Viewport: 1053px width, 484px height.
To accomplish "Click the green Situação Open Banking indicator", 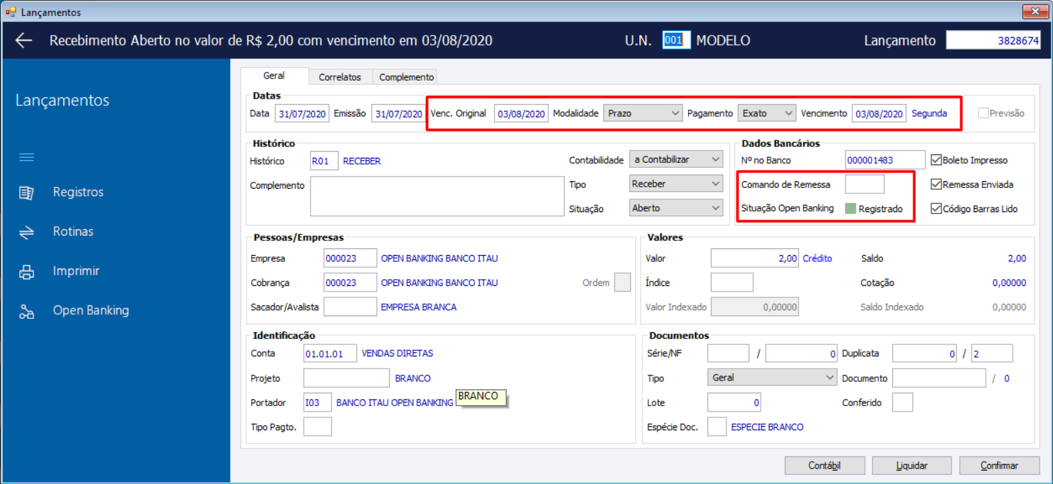I will [850, 209].
